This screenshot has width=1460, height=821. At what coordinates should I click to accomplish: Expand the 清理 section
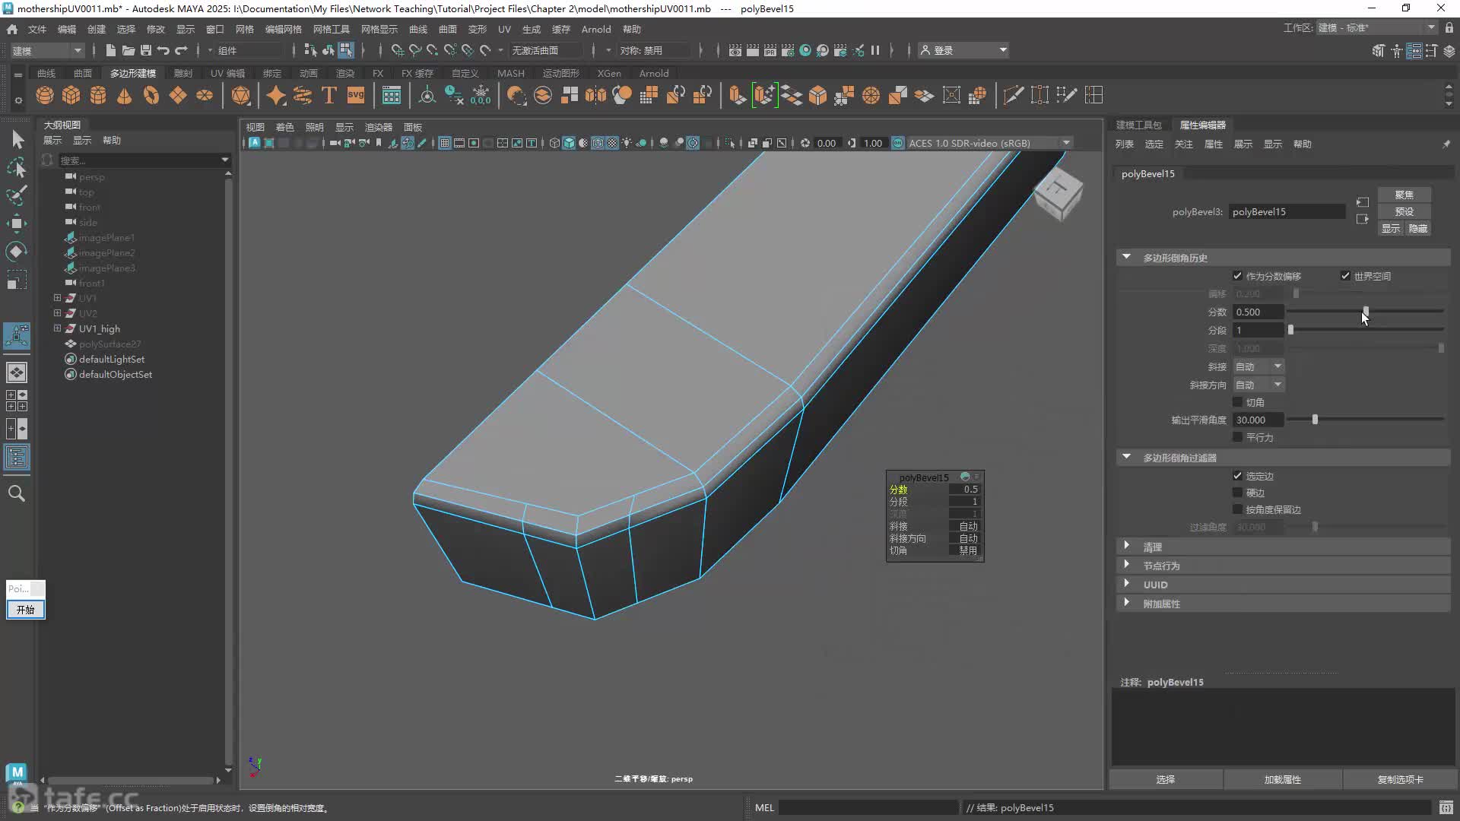1126,546
